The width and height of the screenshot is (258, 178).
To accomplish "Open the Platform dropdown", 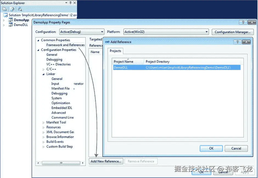I will (x=166, y=32).
